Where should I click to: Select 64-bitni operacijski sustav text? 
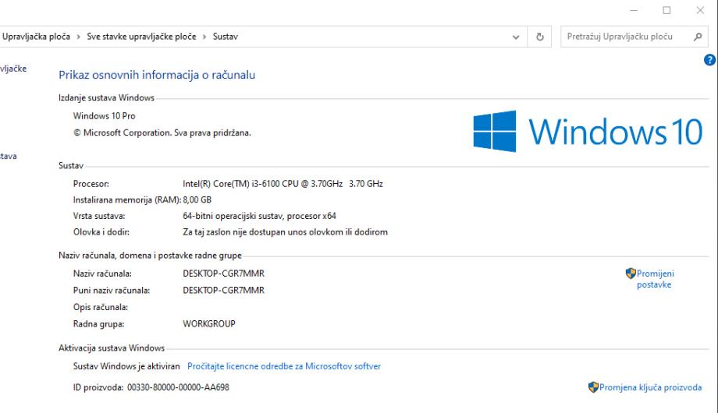(x=259, y=216)
